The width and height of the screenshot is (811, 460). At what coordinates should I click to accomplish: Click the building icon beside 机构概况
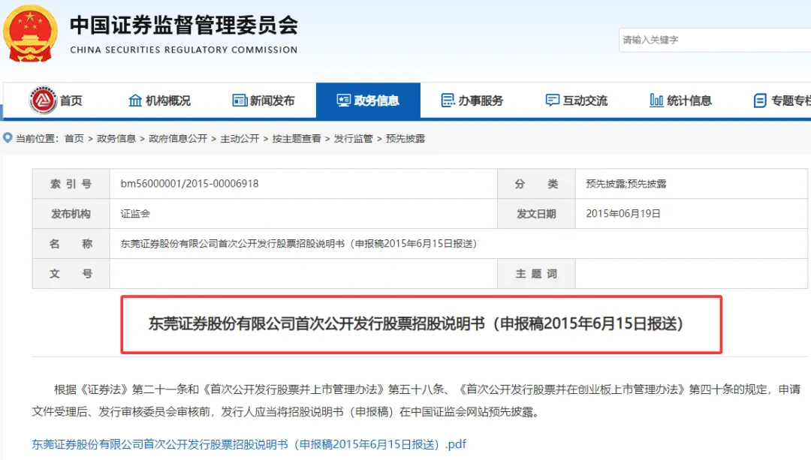[x=135, y=101]
